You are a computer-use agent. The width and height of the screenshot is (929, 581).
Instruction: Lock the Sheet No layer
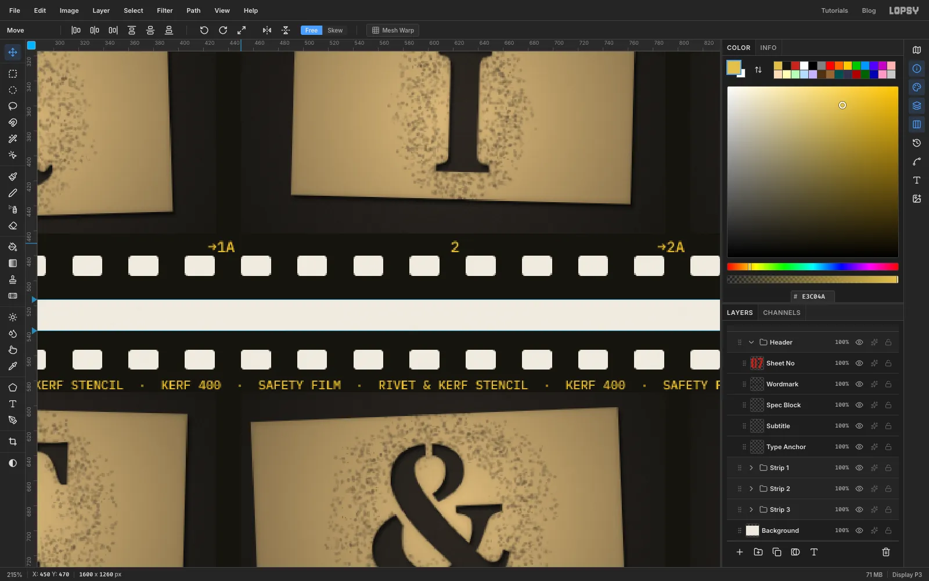tap(888, 363)
